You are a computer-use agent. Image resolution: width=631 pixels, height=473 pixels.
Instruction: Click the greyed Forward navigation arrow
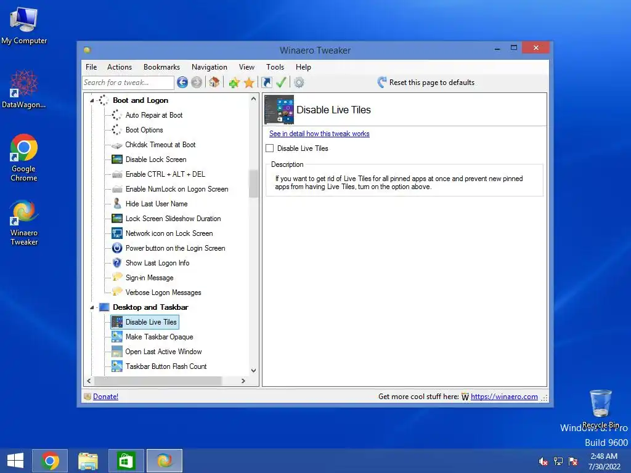point(197,83)
